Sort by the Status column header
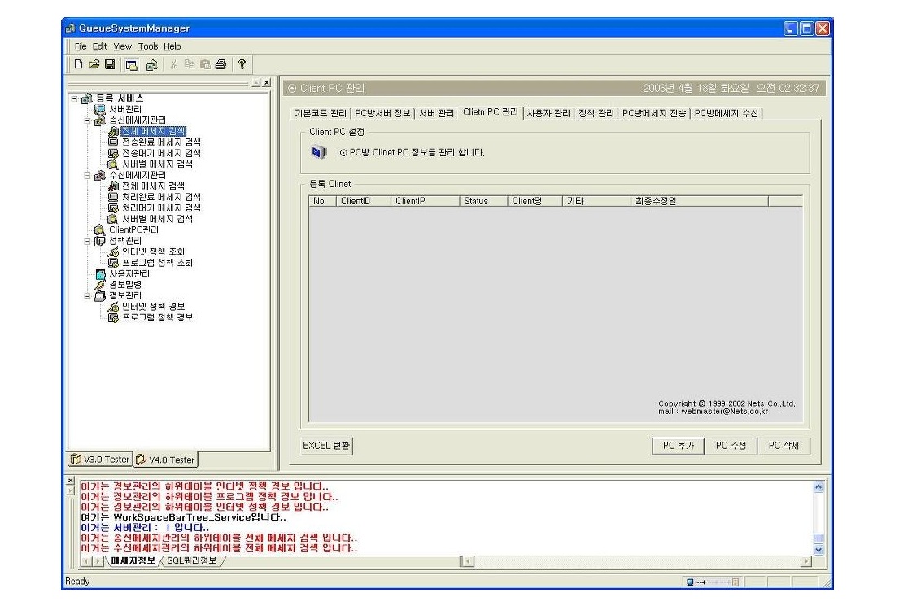908x610 pixels. 483,202
